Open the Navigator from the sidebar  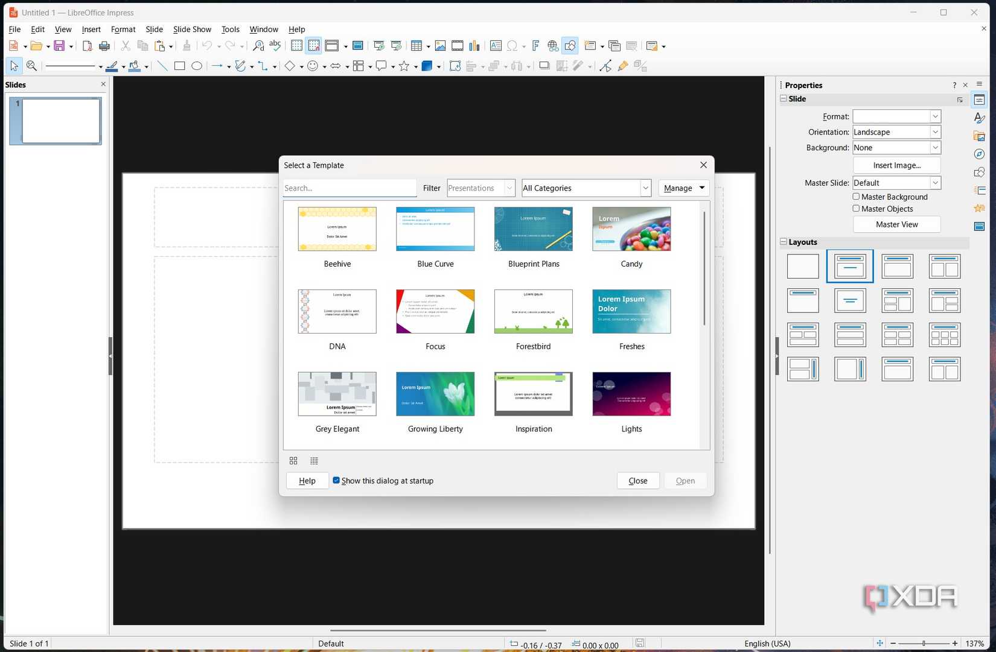coord(980,154)
